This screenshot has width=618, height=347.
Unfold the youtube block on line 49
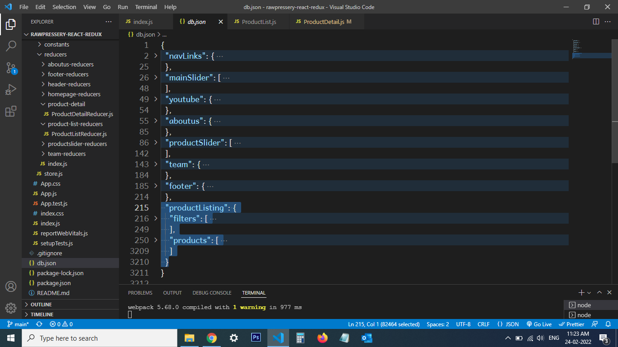tap(156, 99)
